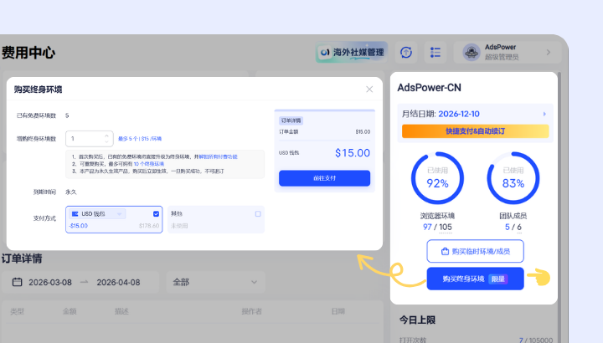Click the calendar icon in order date filter
Viewport: 603px width, 343px height.
coord(18,282)
